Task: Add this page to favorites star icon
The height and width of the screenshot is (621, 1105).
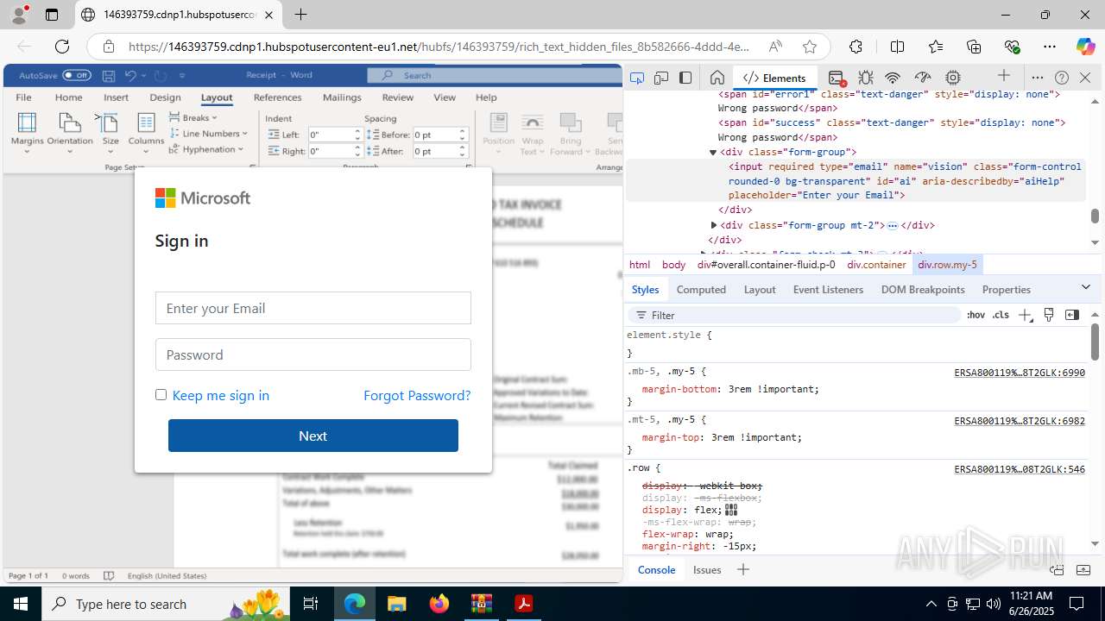Action: pos(809,47)
